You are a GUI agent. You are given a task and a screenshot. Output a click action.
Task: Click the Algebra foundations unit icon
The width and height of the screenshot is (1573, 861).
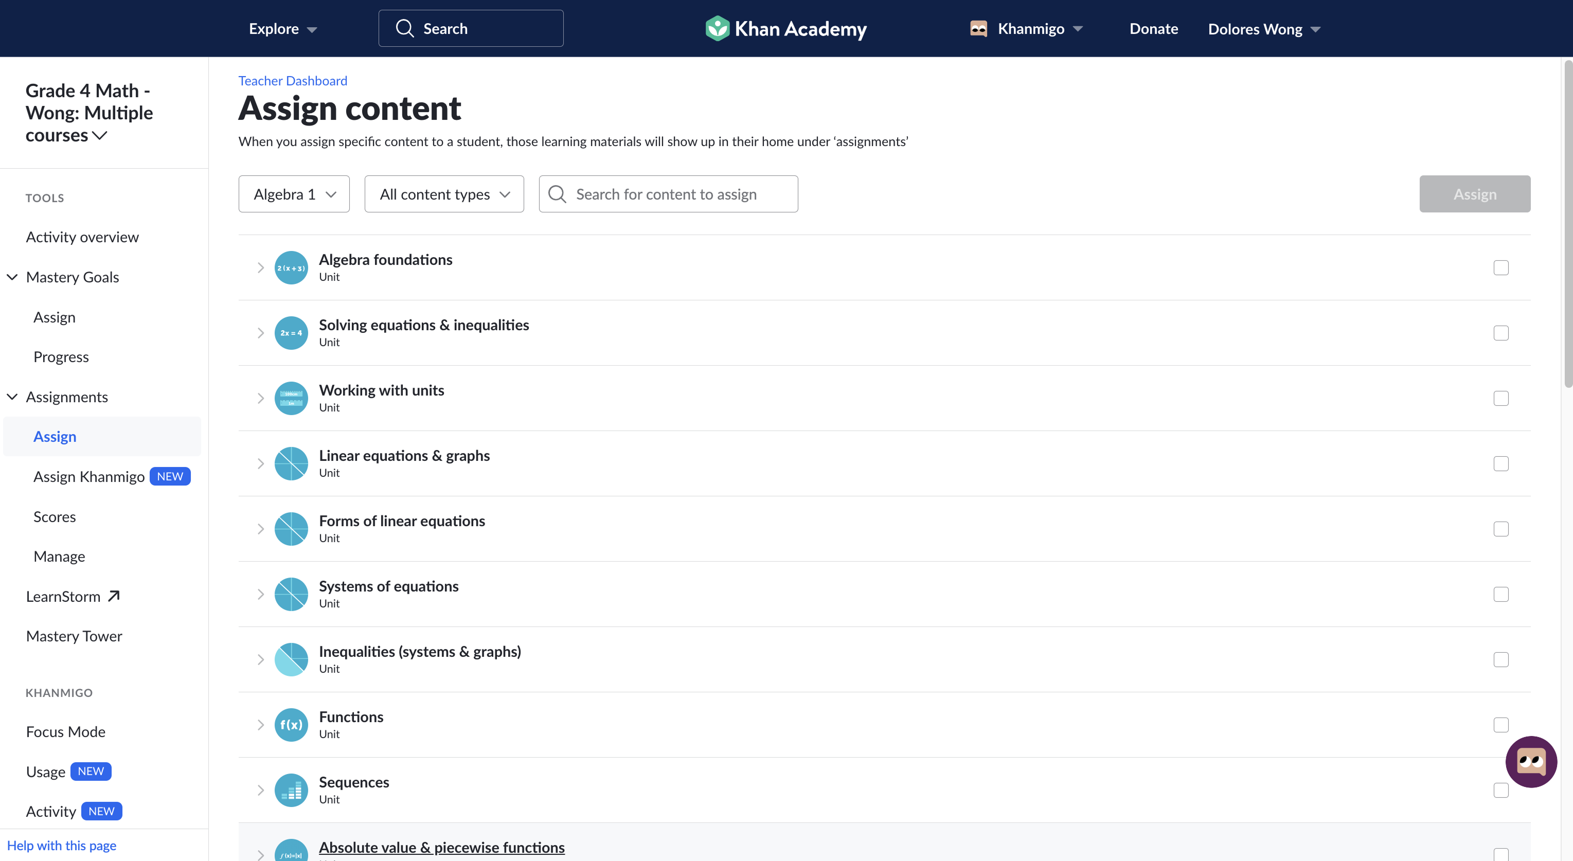click(291, 267)
